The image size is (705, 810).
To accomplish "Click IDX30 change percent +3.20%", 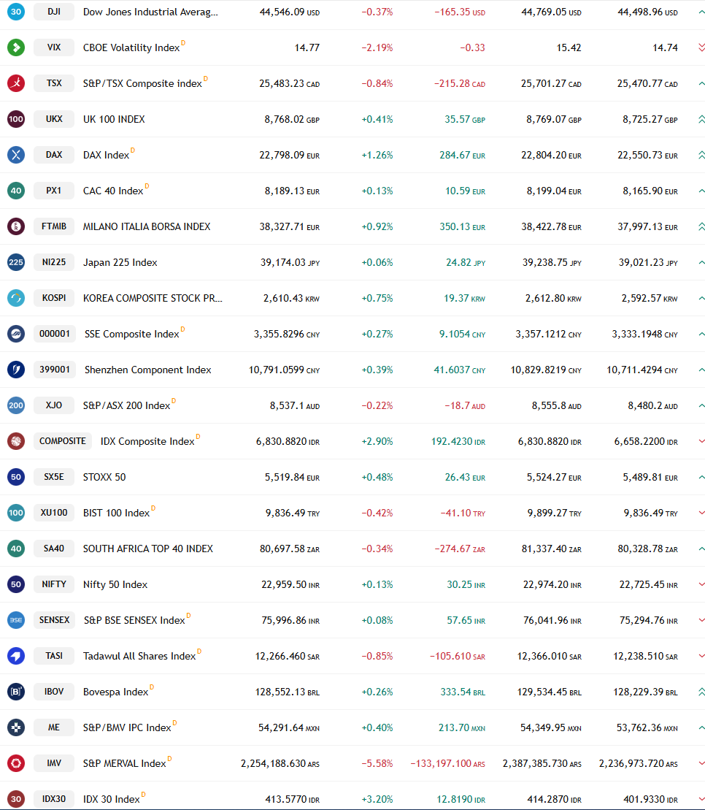I will [377, 799].
